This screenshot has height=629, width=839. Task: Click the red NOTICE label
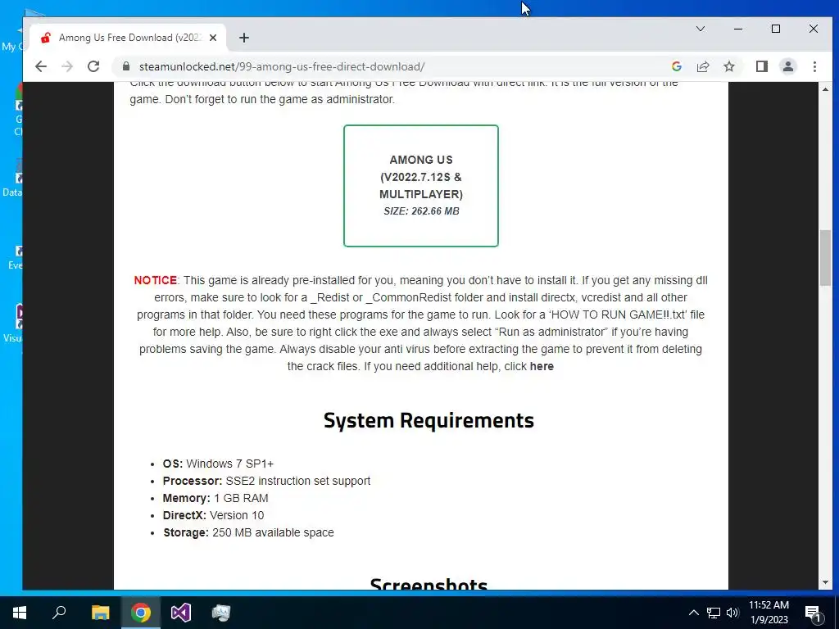[155, 280]
